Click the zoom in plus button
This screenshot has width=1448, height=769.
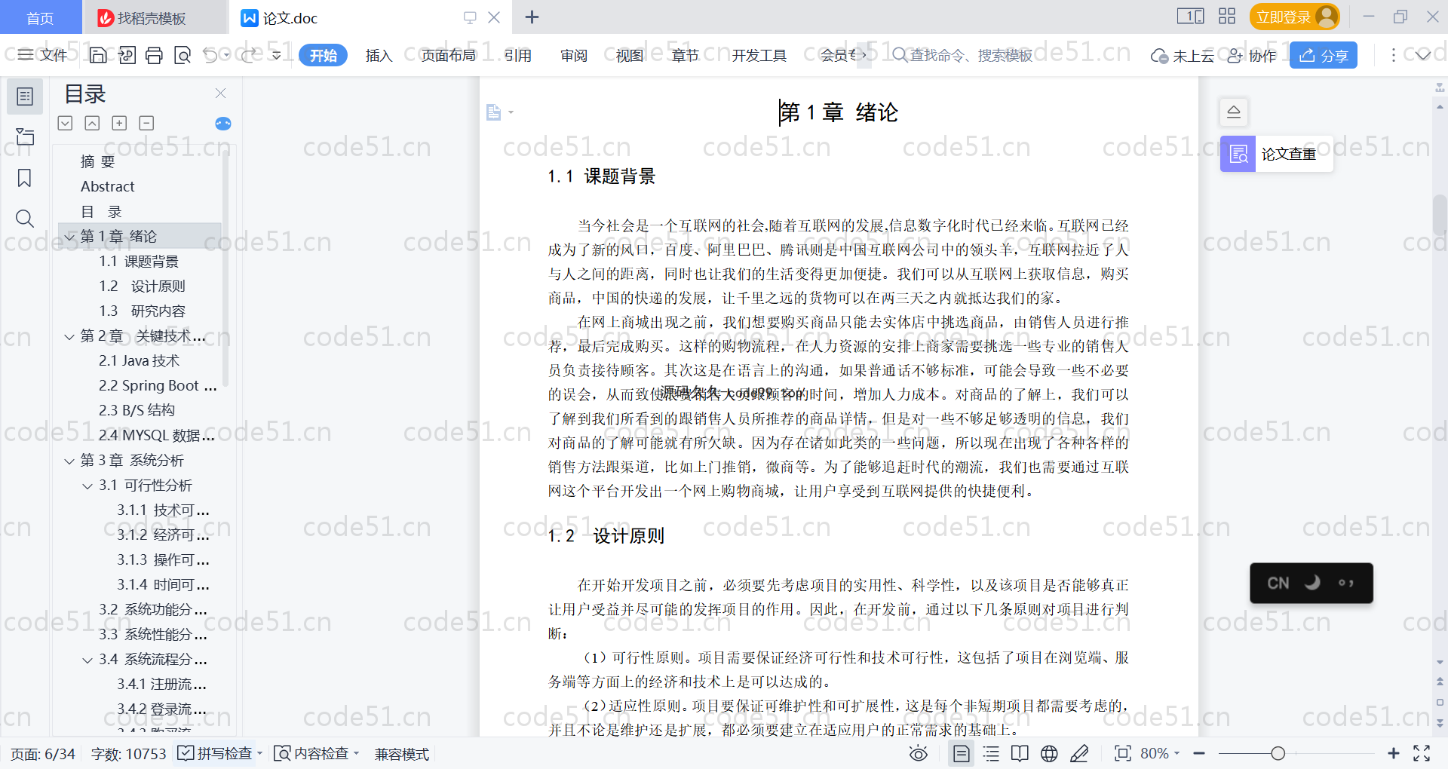(x=1394, y=753)
